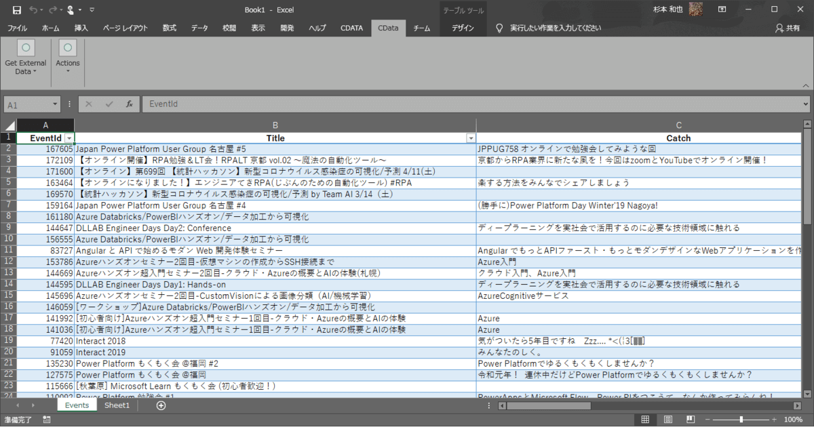Click the 'DLLAB Engineer Days Day2: Conference' cell
Screen dimensions: 814x427
coord(275,228)
